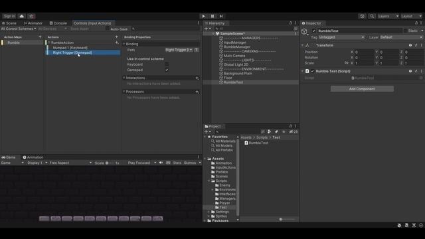The height and width of the screenshot is (239, 425).
Task: Click the Add Component button
Action: tap(362, 89)
